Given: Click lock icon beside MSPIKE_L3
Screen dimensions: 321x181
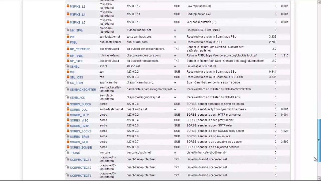Looking at the screenshot, I should pos(68,6).
